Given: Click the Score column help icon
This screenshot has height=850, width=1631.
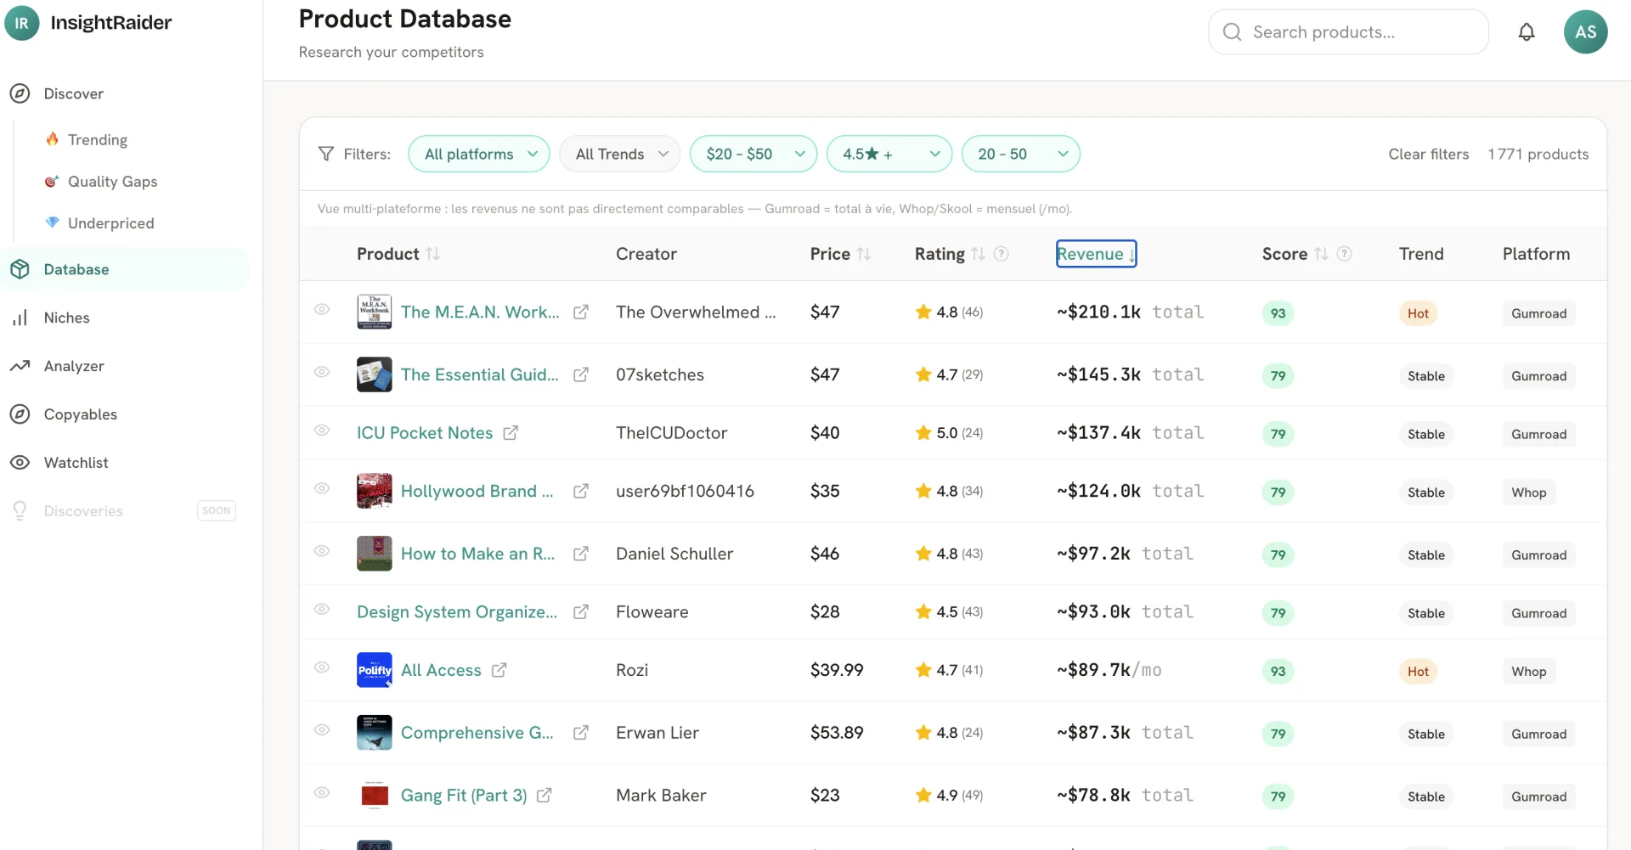Looking at the screenshot, I should coord(1344,254).
